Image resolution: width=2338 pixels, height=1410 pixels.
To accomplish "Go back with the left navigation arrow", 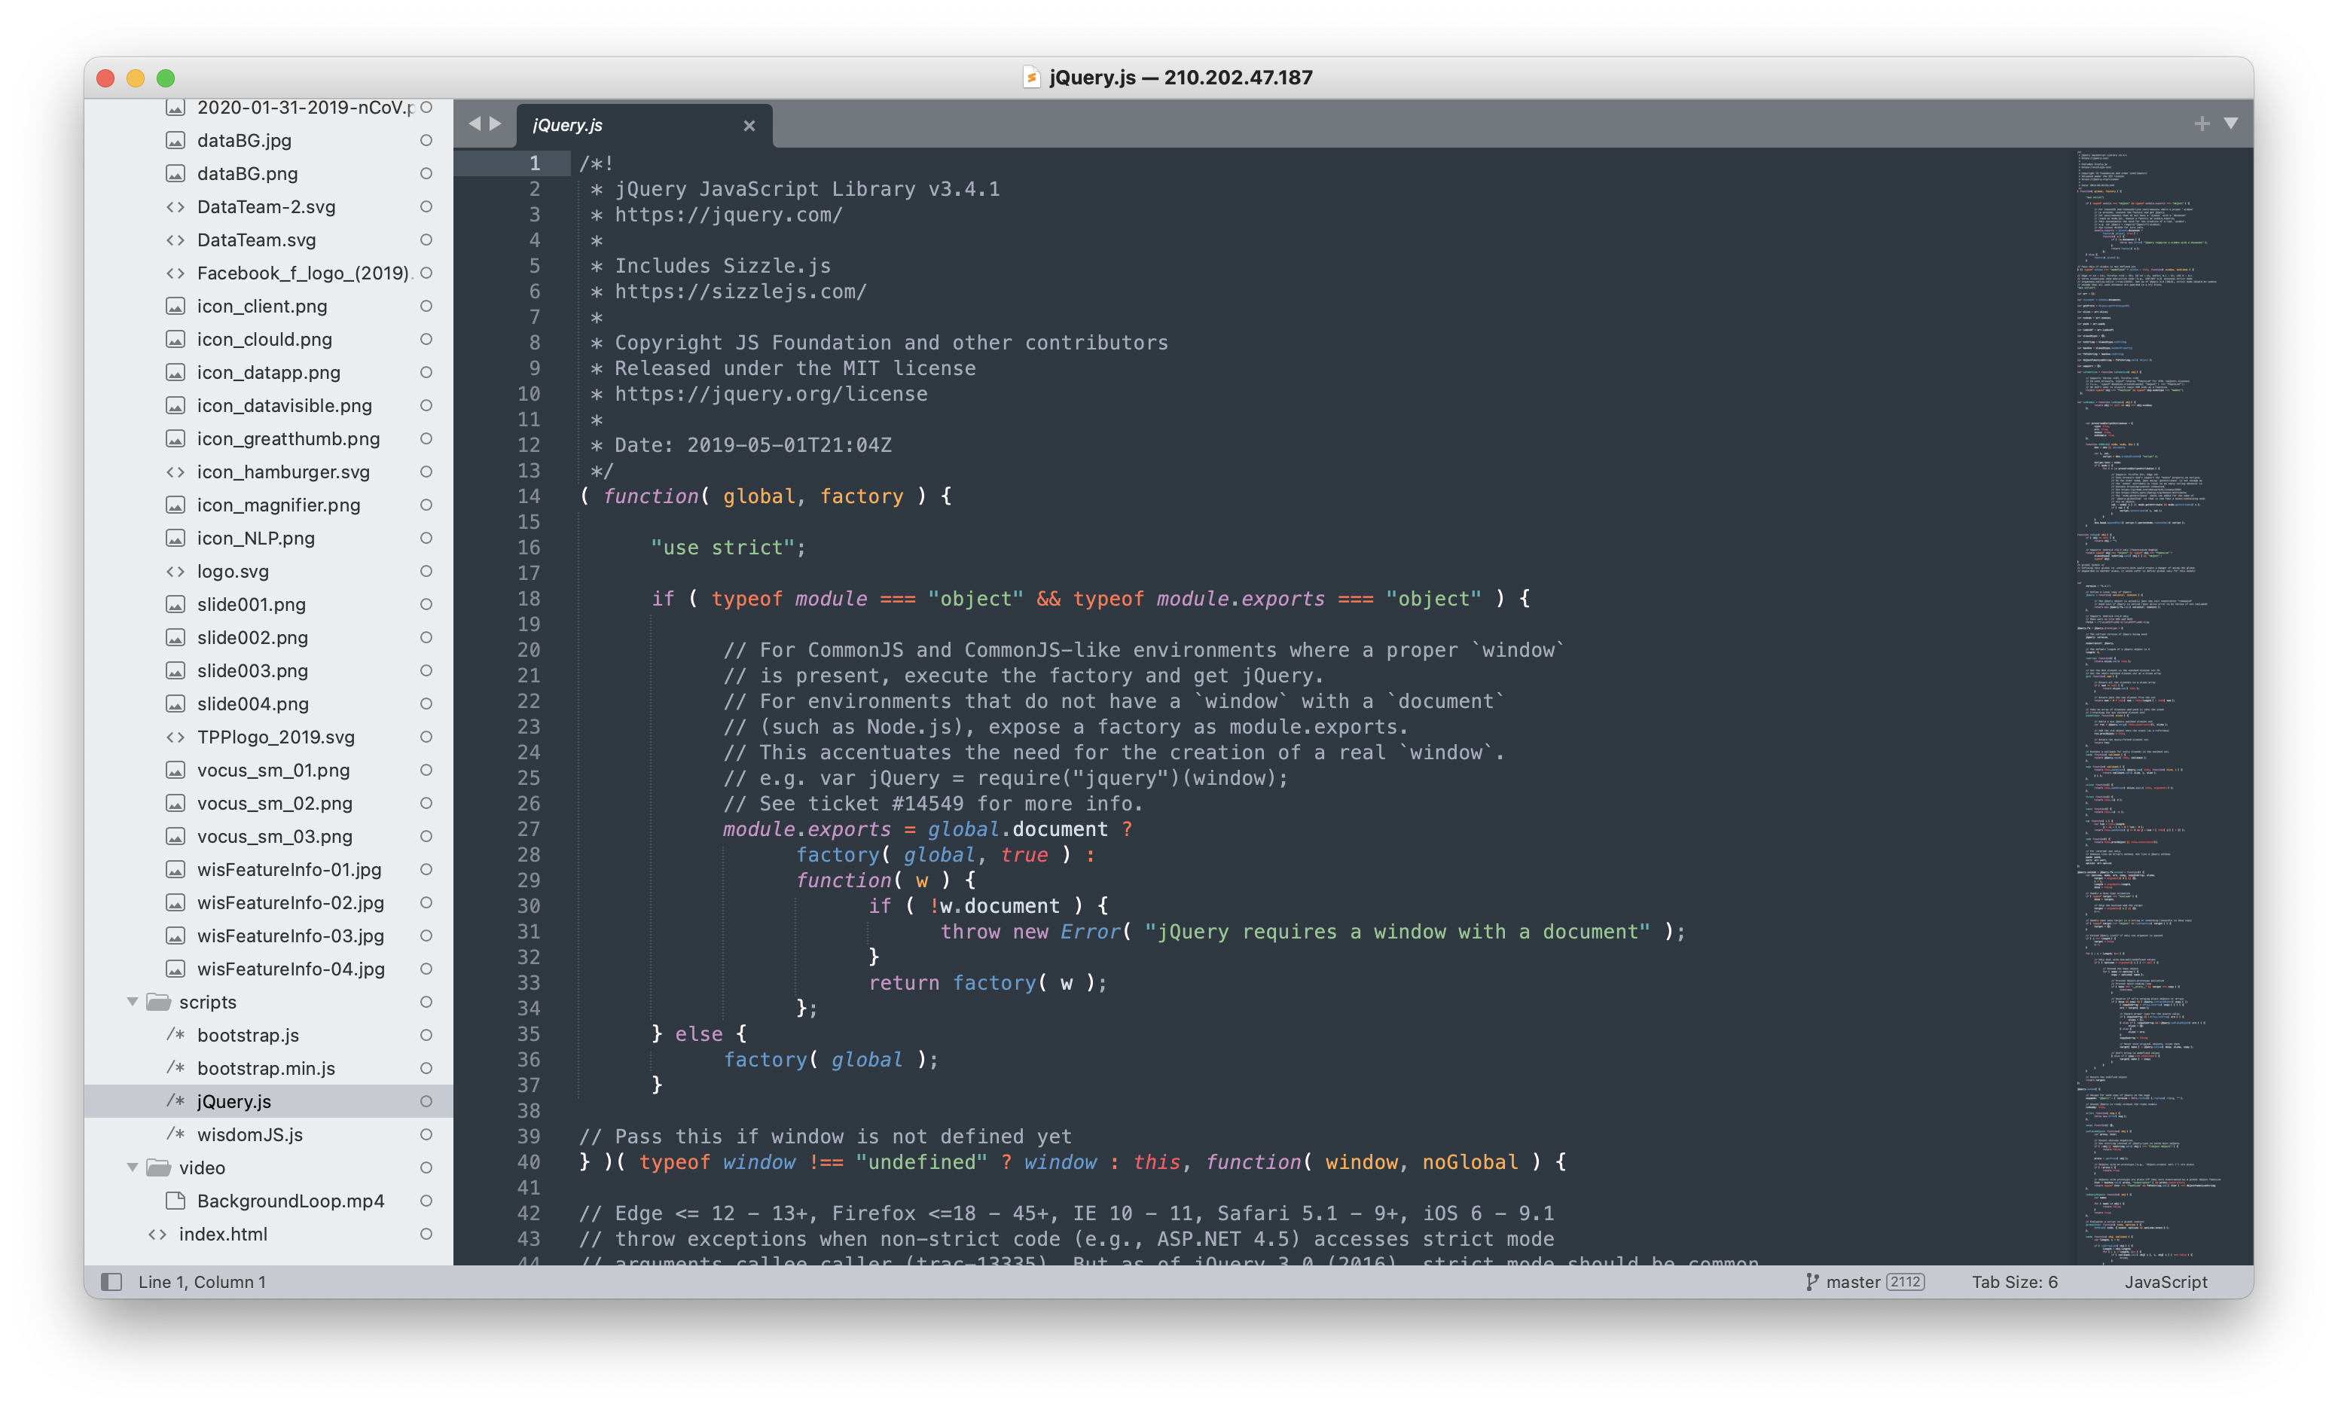I will (475, 124).
